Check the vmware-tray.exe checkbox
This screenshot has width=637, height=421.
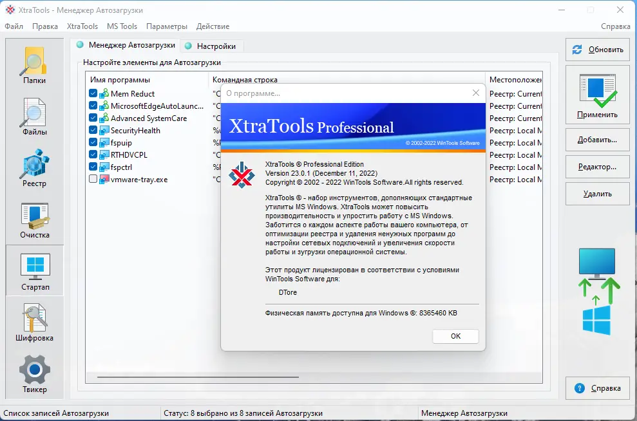pos(93,178)
